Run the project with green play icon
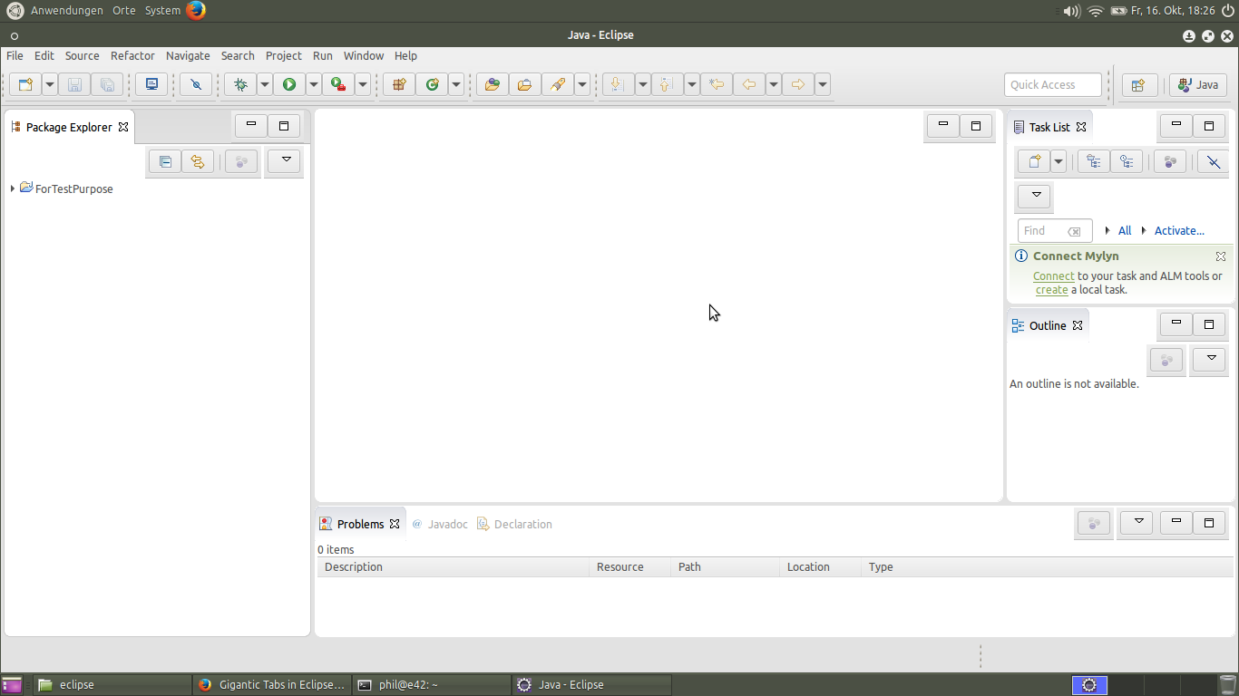The image size is (1239, 696). click(x=289, y=84)
